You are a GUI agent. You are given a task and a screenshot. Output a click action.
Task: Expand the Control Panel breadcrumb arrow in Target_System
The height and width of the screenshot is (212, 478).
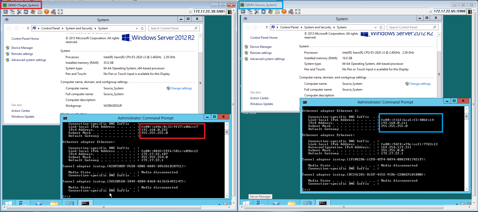pos(63,28)
